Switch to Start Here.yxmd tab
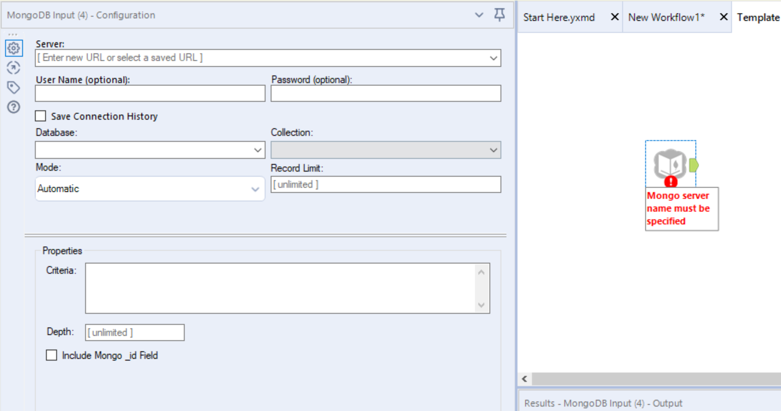 pyautogui.click(x=559, y=17)
